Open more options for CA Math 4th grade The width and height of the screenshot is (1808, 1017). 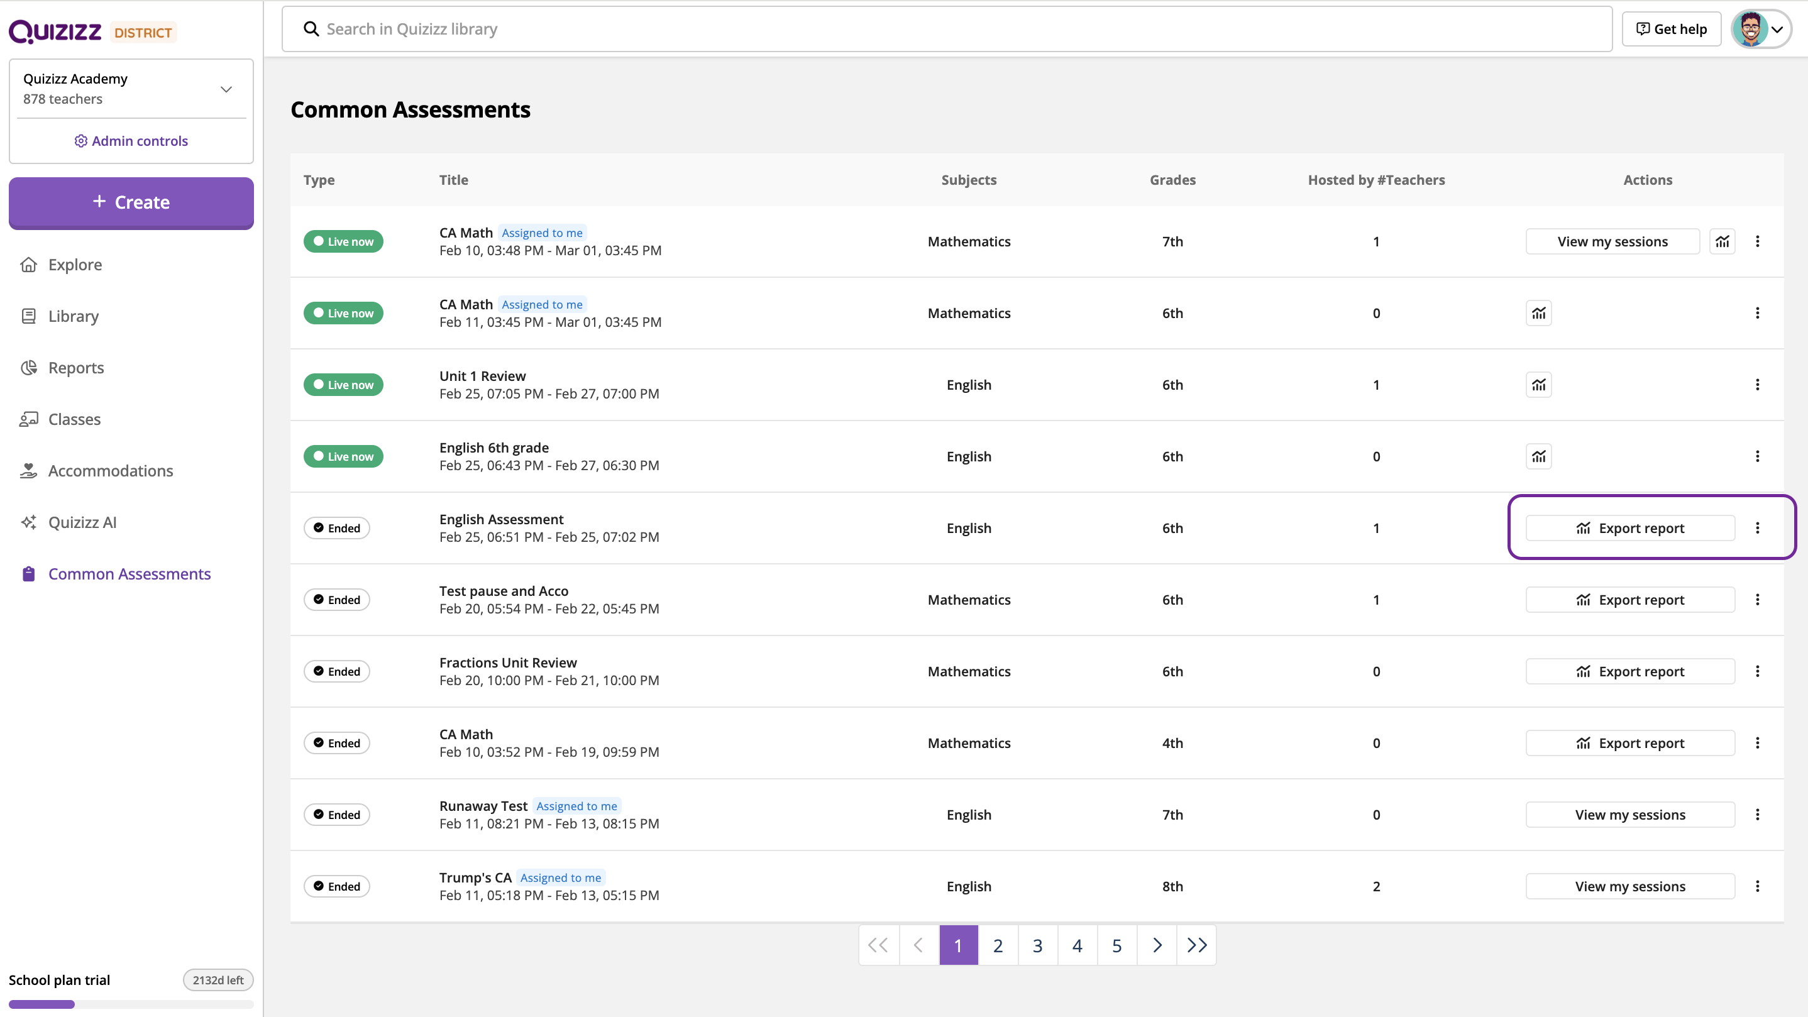coord(1758,742)
